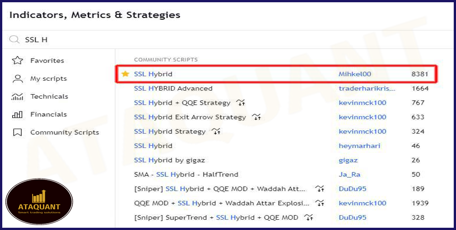This screenshot has width=456, height=230.
Task: Choose SMA - SSL Hybrid - HalfTrend script
Action: click(x=186, y=175)
